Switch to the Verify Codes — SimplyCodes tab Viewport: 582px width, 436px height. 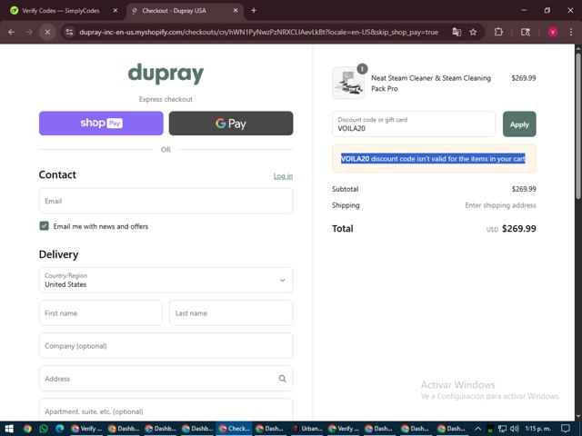coord(61,11)
